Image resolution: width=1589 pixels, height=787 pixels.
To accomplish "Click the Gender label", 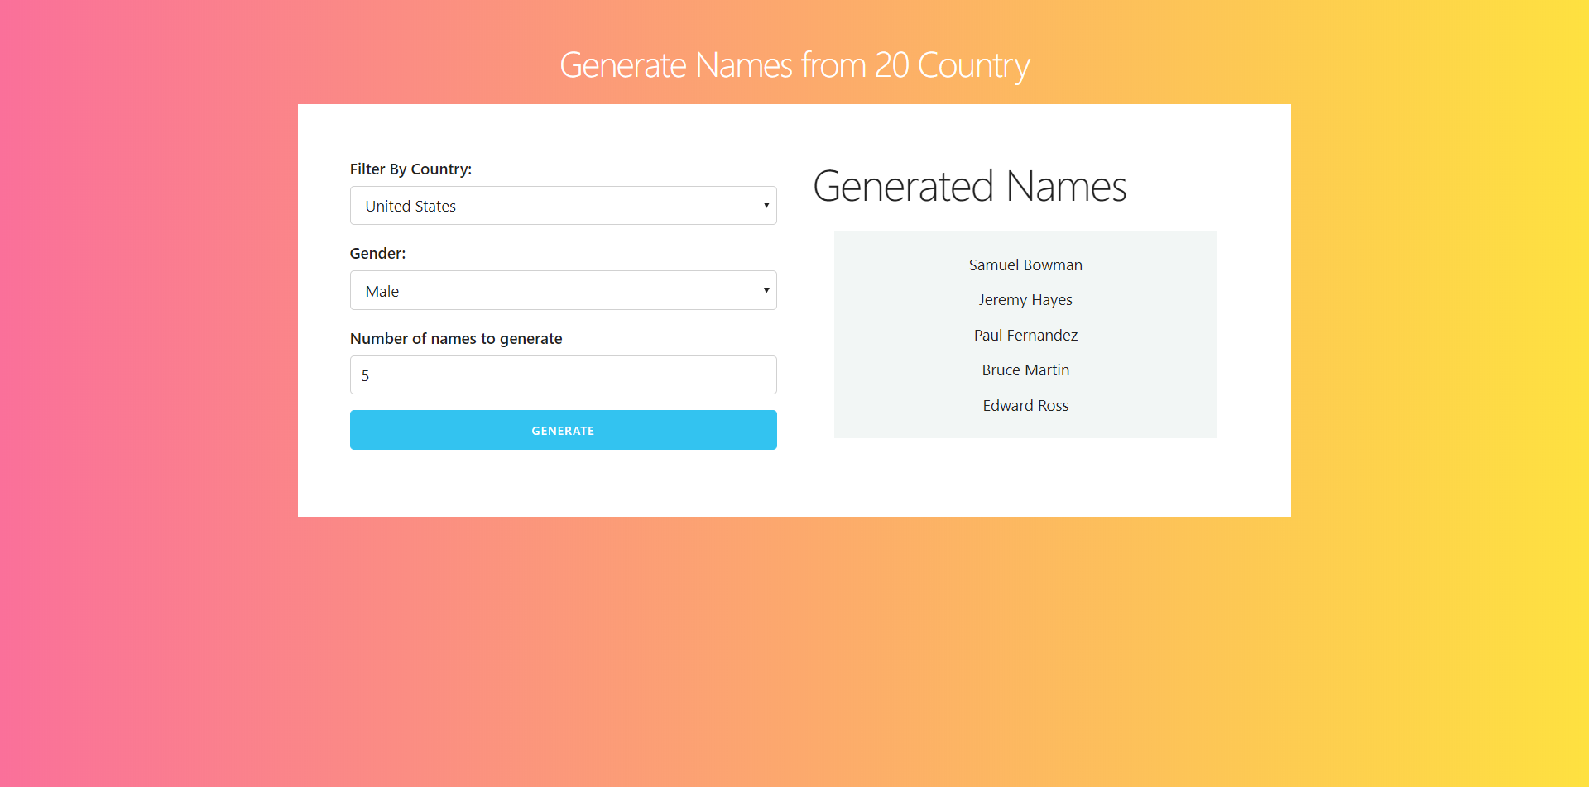I will pyautogui.click(x=377, y=253).
